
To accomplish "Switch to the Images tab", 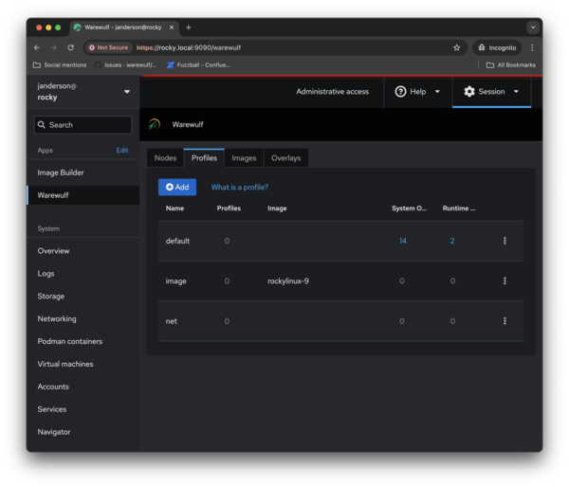I will (x=244, y=158).
